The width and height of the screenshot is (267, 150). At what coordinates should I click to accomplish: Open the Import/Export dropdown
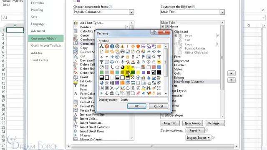(198, 137)
